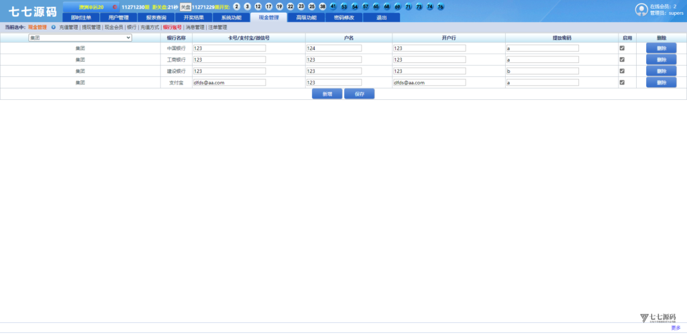
Task: Open the 用户管理 tab
Action: click(118, 17)
